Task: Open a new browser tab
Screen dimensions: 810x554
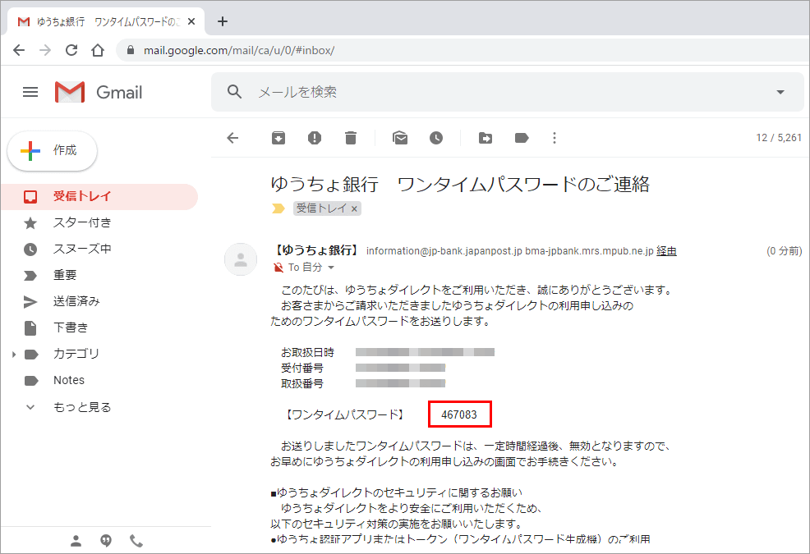Action: [x=222, y=21]
